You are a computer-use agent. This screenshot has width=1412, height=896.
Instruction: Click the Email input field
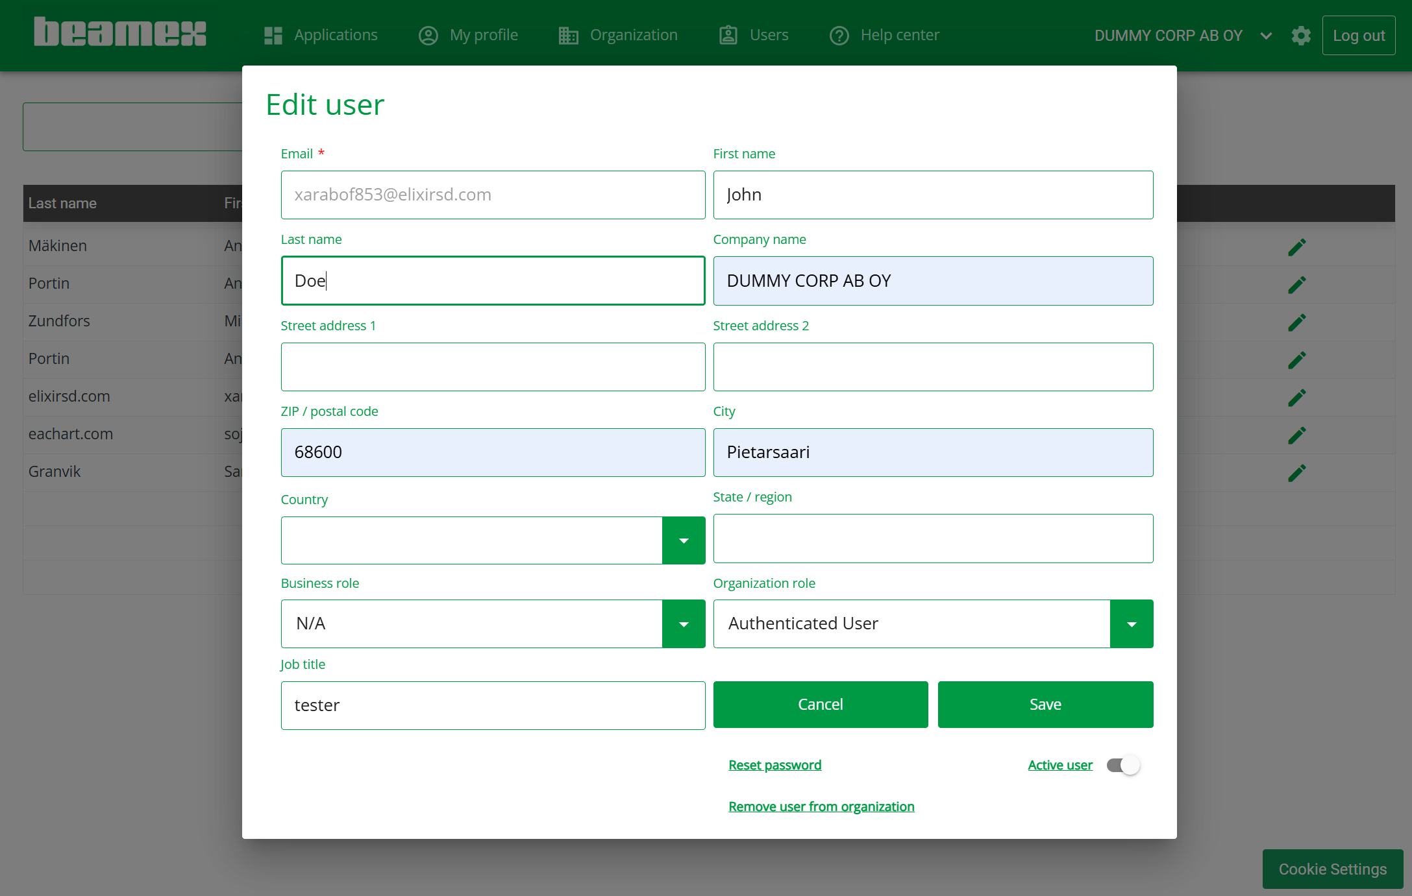click(493, 195)
